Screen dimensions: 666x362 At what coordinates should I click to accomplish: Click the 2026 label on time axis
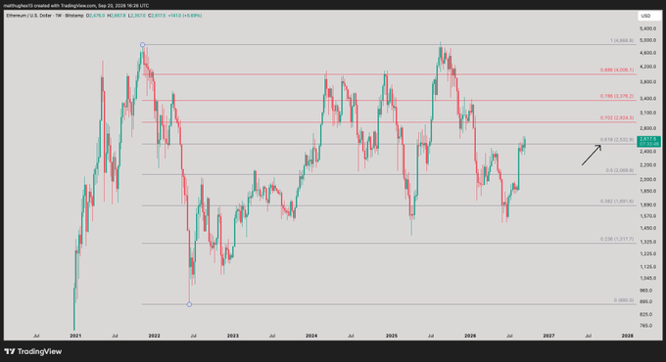click(470, 336)
